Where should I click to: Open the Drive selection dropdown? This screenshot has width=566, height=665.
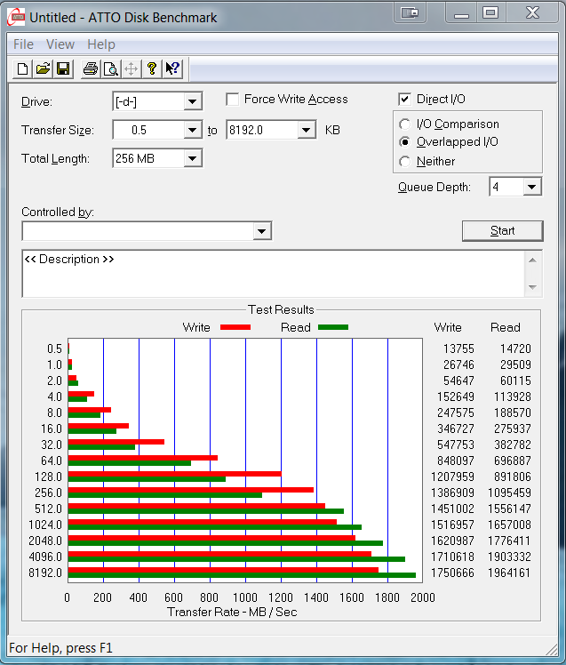pyautogui.click(x=192, y=101)
